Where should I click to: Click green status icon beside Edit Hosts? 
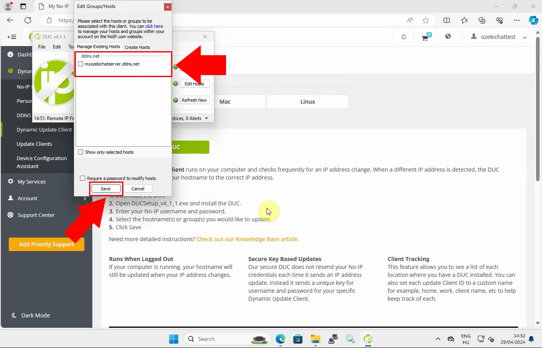tap(175, 84)
